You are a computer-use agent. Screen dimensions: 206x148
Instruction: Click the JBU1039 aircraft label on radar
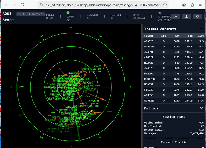(x=72, y=107)
